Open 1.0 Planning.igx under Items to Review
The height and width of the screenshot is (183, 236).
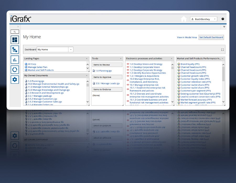click(x=104, y=71)
